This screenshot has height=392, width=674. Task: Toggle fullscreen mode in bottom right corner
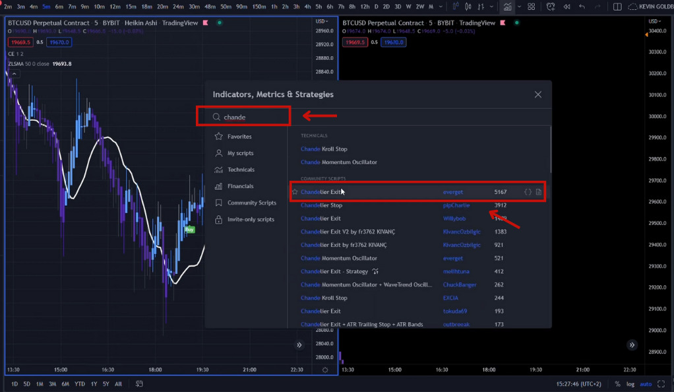(661, 384)
